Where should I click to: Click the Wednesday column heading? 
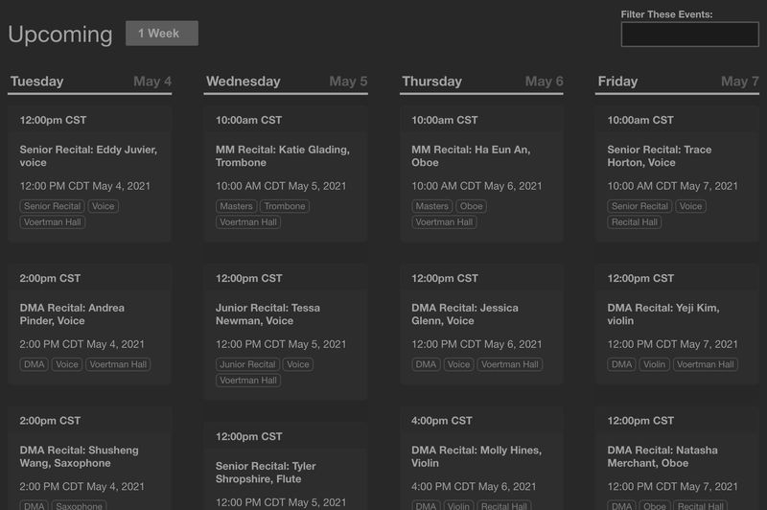coord(244,81)
